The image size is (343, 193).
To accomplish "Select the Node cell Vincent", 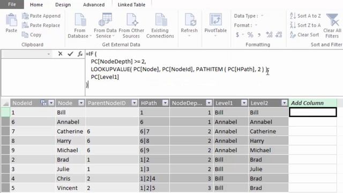I will (70, 188).
